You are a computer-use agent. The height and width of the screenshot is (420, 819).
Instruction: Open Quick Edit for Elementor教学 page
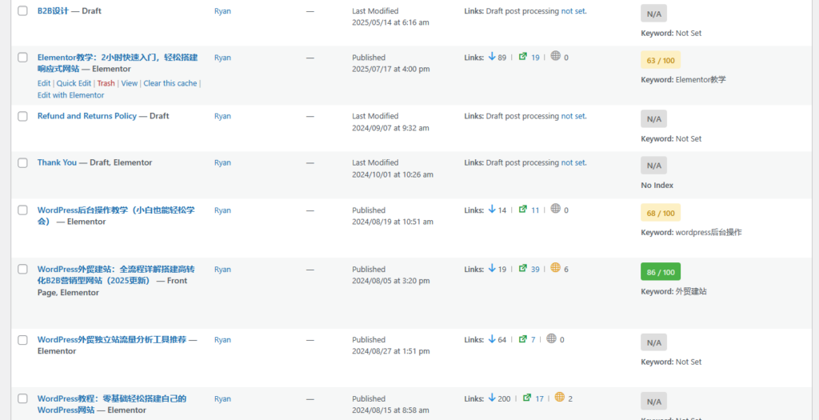(74, 83)
